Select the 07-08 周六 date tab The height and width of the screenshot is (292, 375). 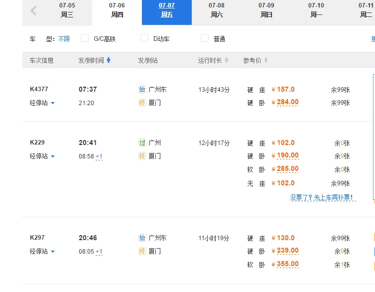(217, 10)
